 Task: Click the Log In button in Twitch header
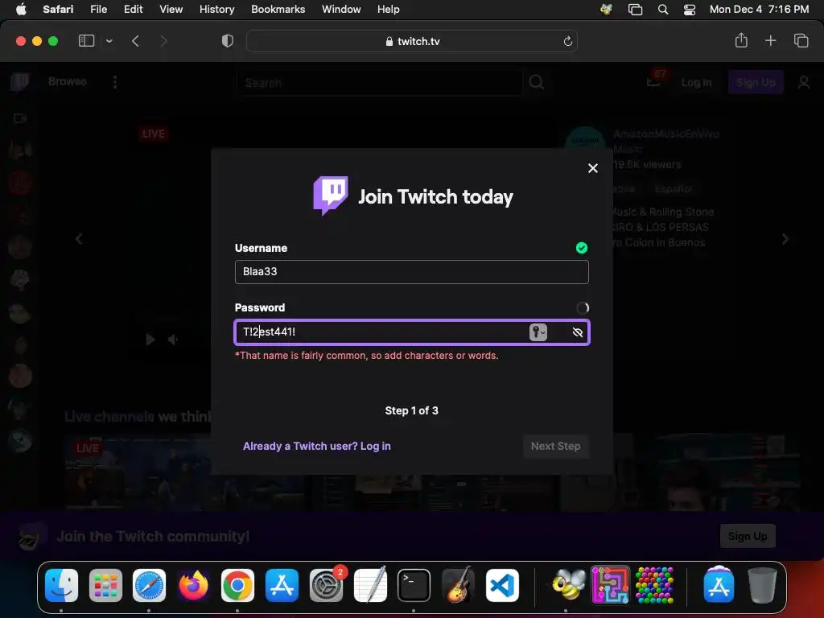(x=696, y=83)
